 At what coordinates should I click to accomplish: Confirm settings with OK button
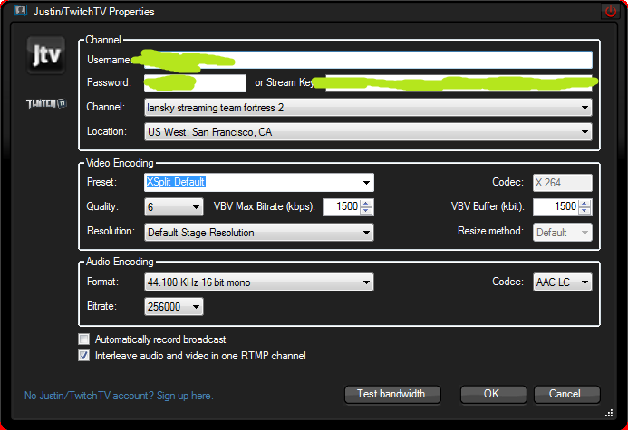[493, 395]
